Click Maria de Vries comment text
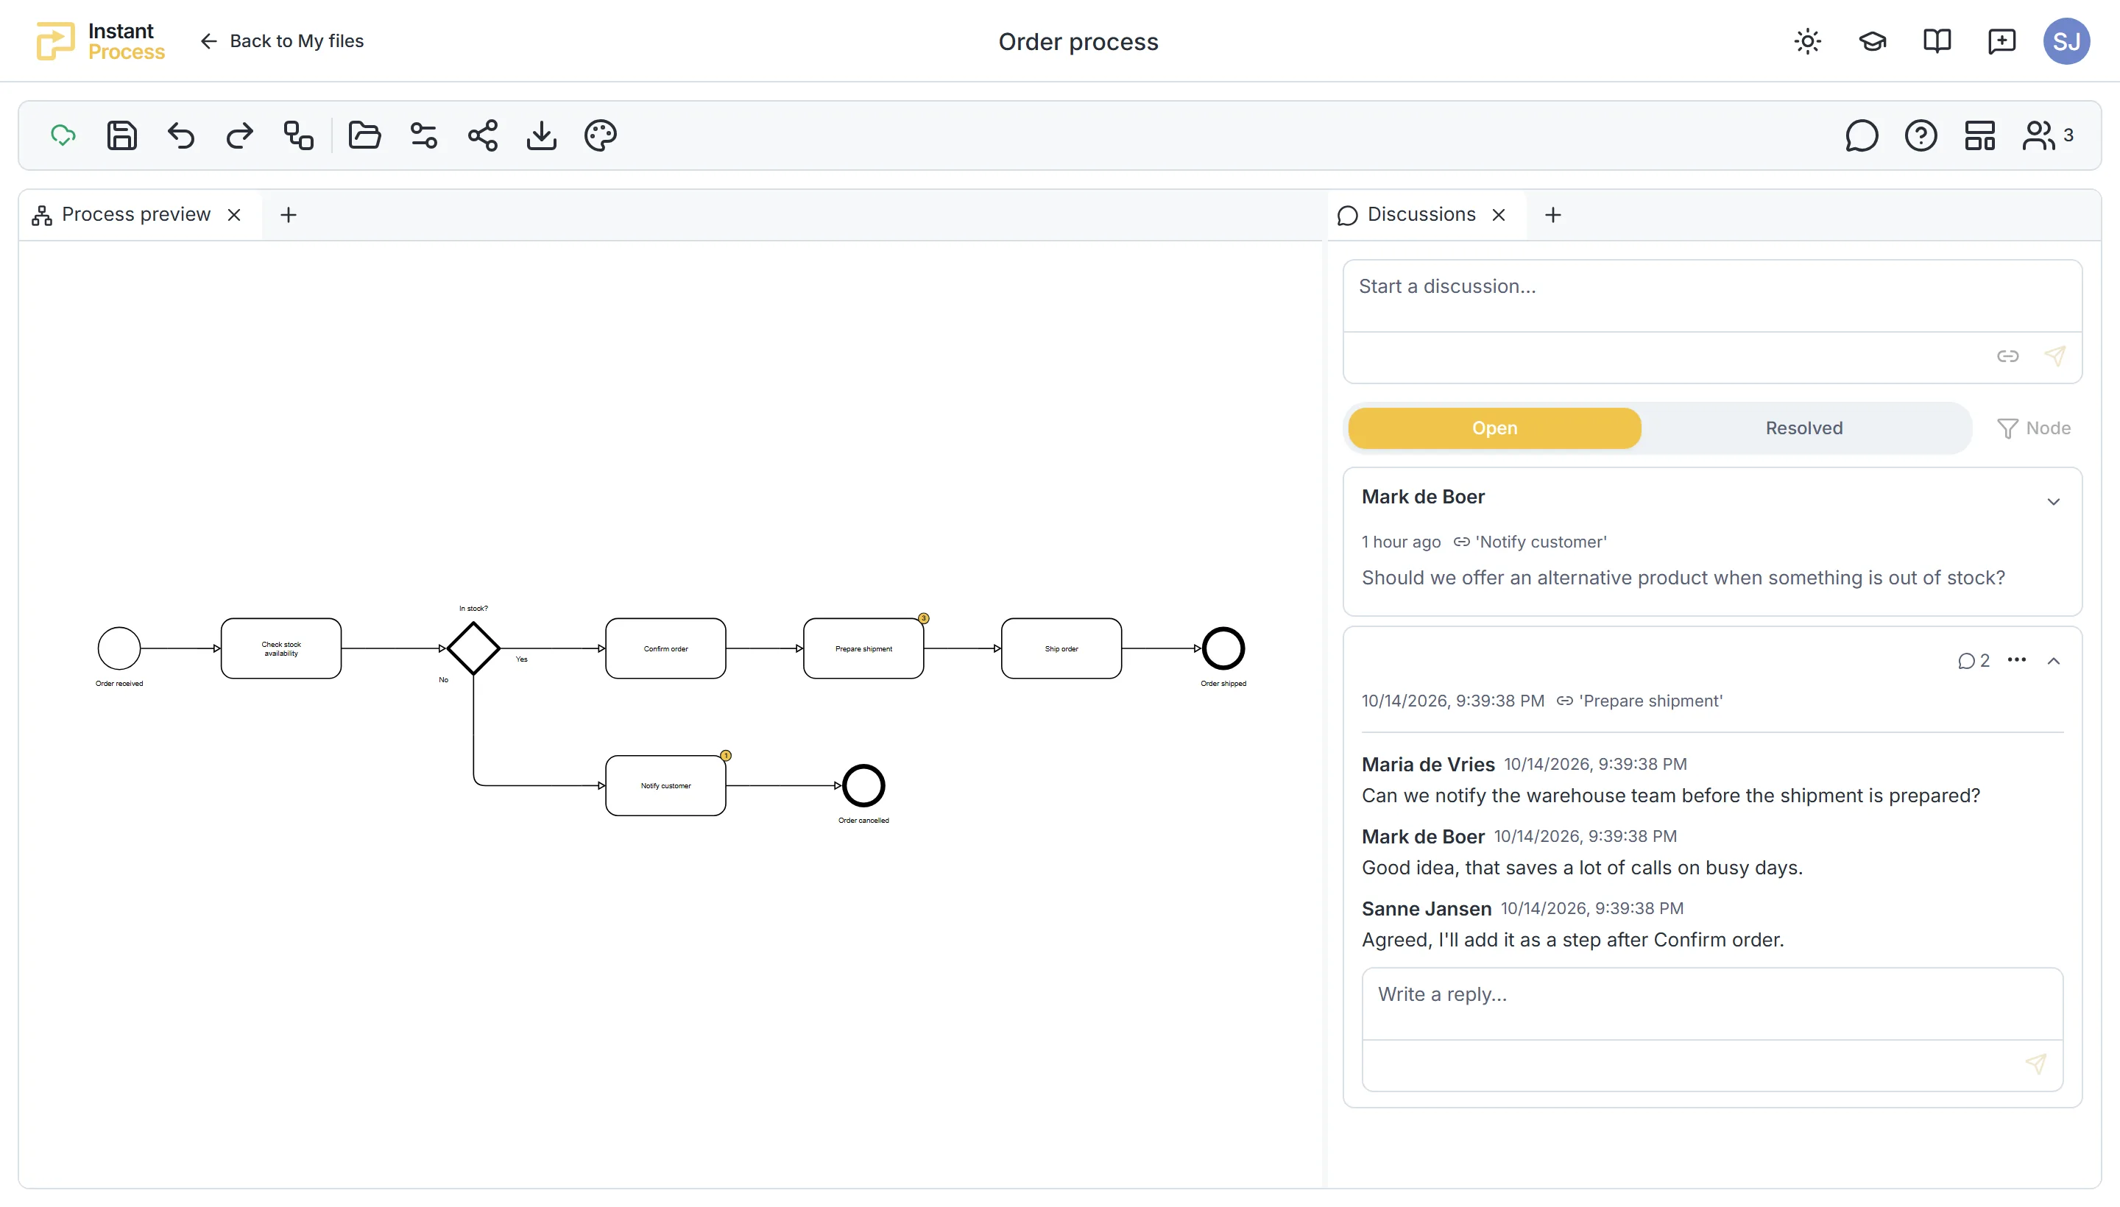 (x=1671, y=796)
